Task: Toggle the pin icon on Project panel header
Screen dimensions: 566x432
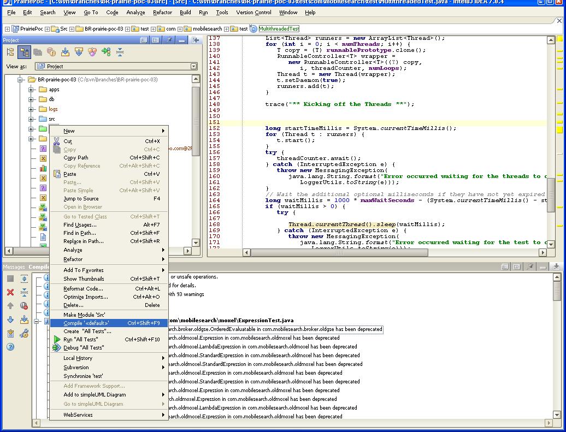Action: pos(169,40)
